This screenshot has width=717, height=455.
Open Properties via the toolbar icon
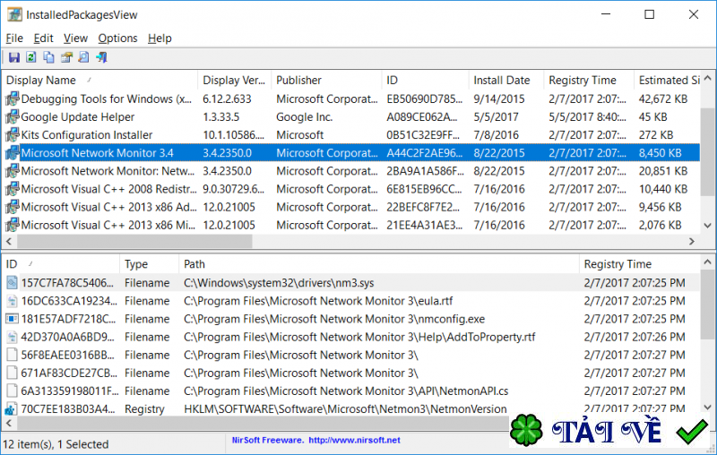tap(66, 58)
